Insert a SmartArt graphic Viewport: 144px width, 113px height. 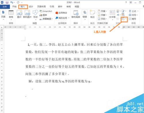coord(46,11)
